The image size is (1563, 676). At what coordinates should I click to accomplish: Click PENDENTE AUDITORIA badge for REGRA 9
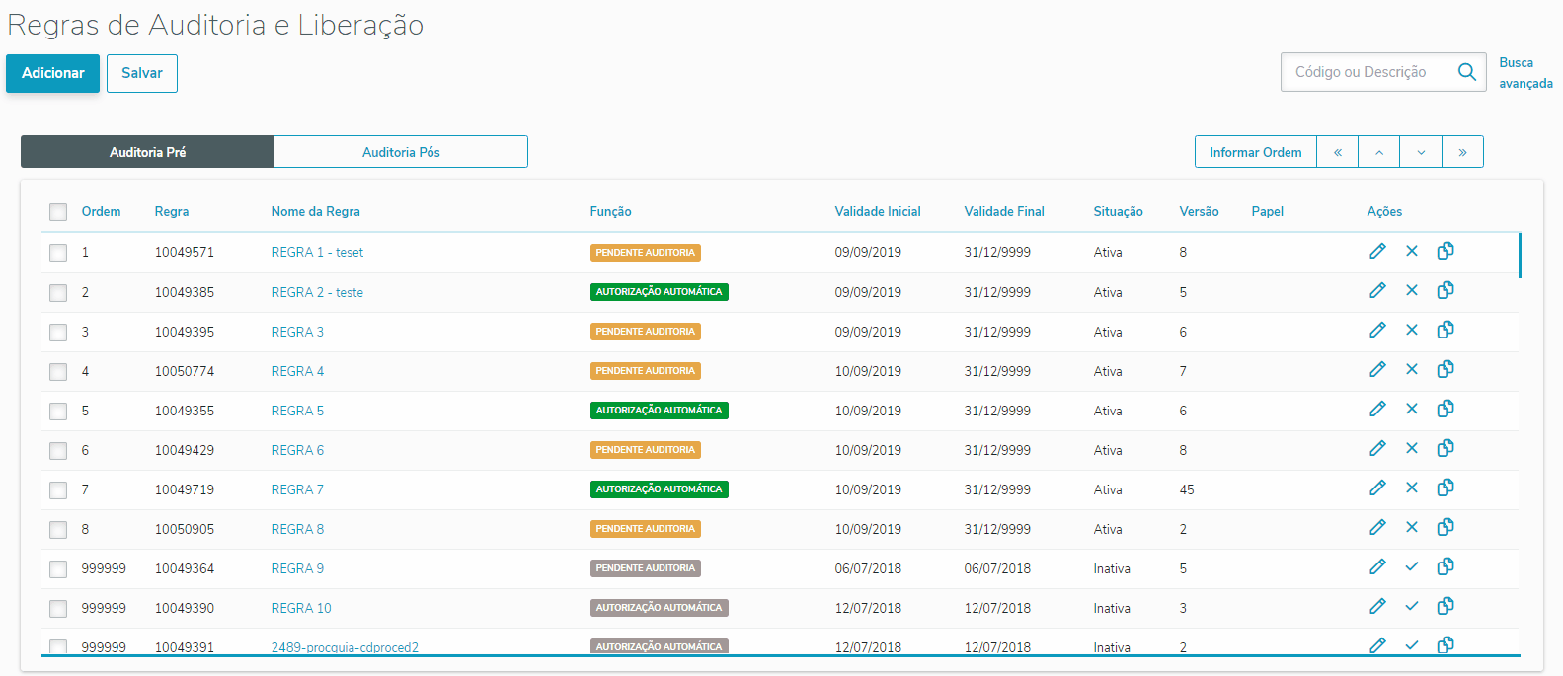click(646, 568)
